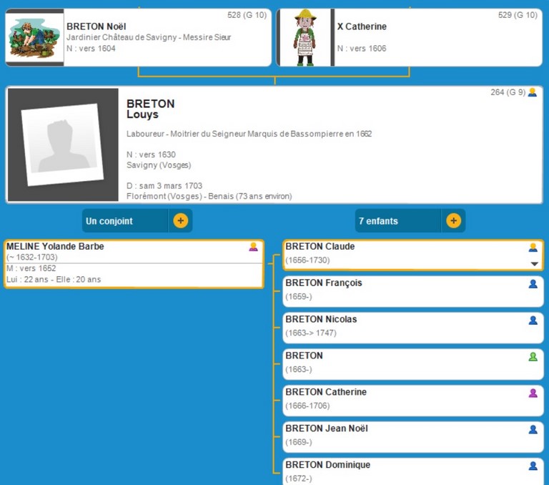Click the gold person icon beside BRETON Claude
Viewport: 549px width, 485px height.
pos(533,248)
